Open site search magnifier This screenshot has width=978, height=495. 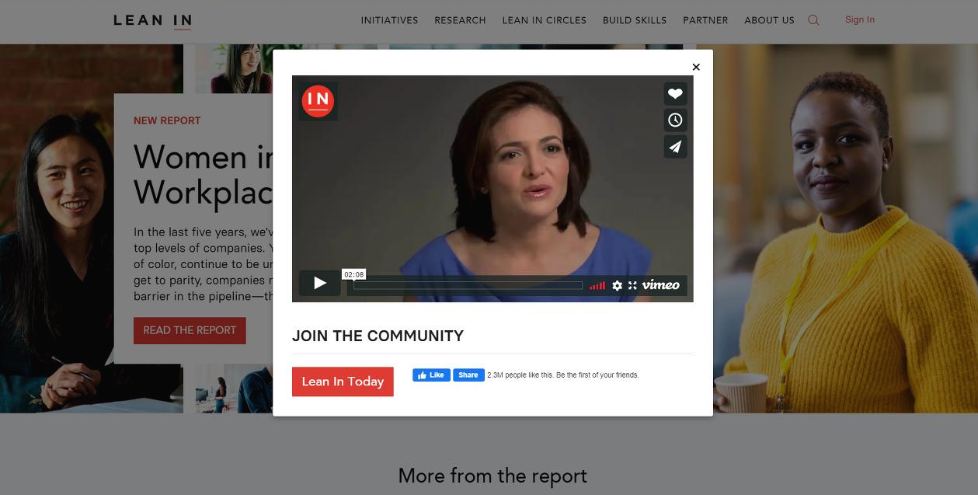tap(813, 20)
